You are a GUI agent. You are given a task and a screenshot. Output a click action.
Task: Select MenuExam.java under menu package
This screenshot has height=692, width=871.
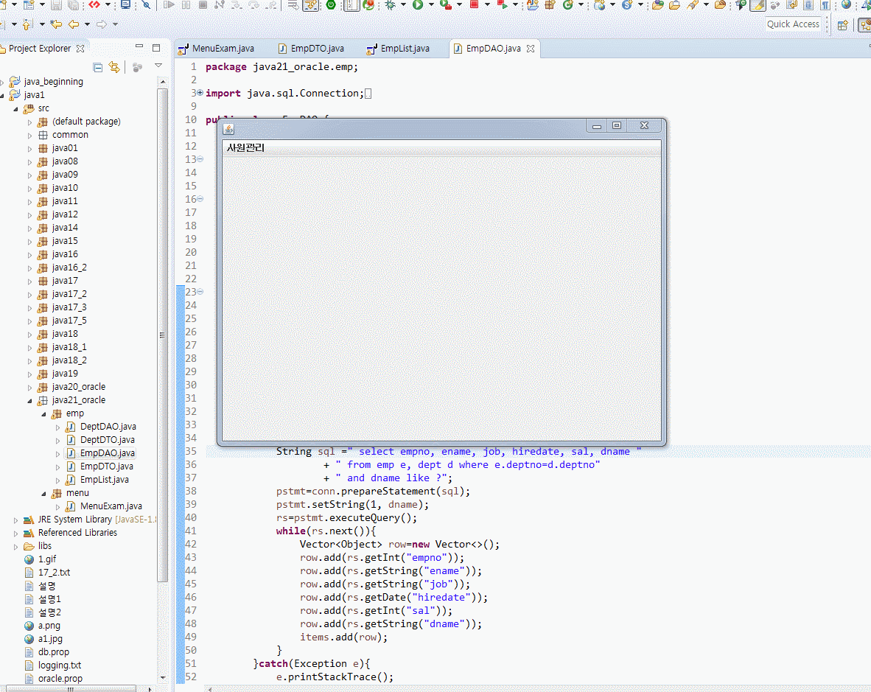[x=111, y=506]
